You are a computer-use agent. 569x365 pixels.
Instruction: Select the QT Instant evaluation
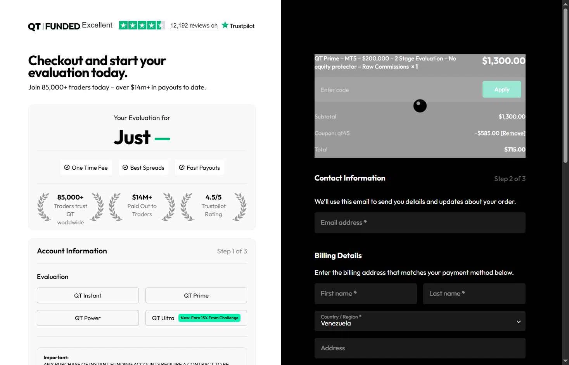[88, 296]
